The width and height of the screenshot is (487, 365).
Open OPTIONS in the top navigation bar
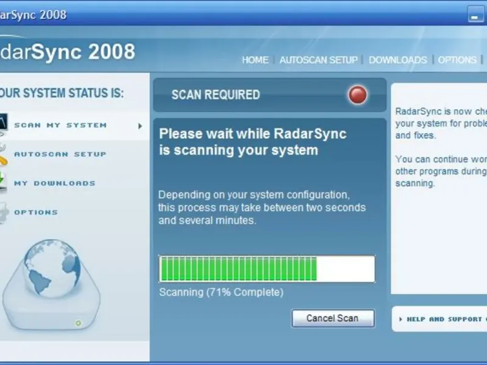point(457,60)
